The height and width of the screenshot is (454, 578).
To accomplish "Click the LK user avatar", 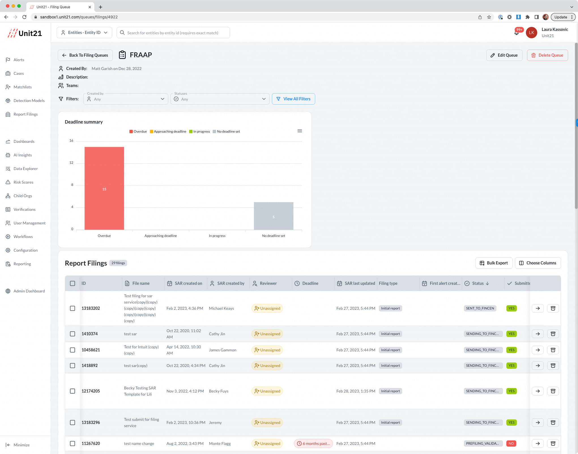I will (531, 33).
